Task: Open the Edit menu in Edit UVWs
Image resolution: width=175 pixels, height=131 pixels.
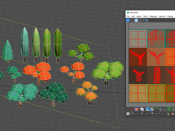Action: 133,16
